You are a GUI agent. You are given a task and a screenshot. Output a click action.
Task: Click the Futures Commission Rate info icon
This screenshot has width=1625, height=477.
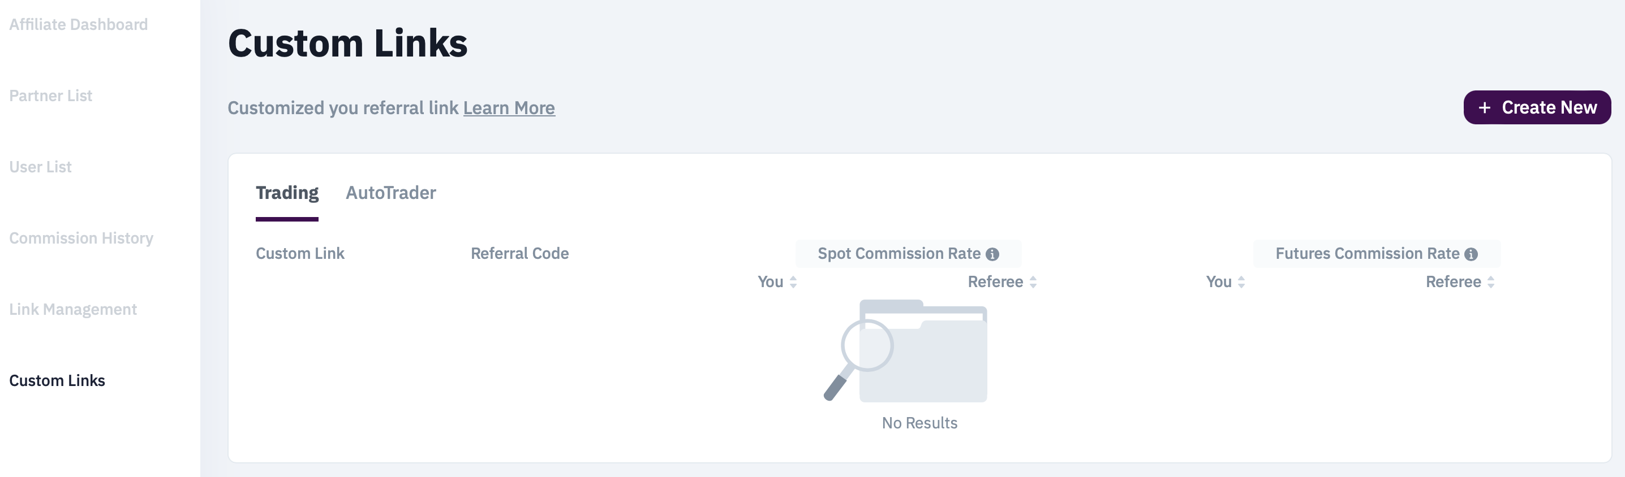click(x=1471, y=254)
